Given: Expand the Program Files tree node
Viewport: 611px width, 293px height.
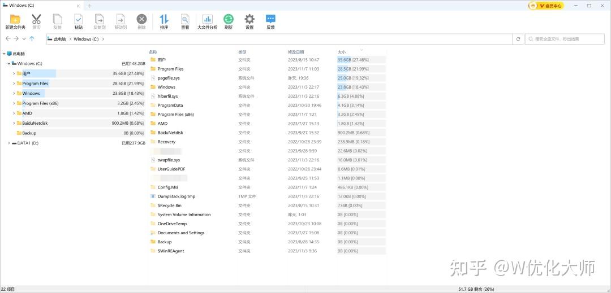Looking at the screenshot, I should click(14, 83).
